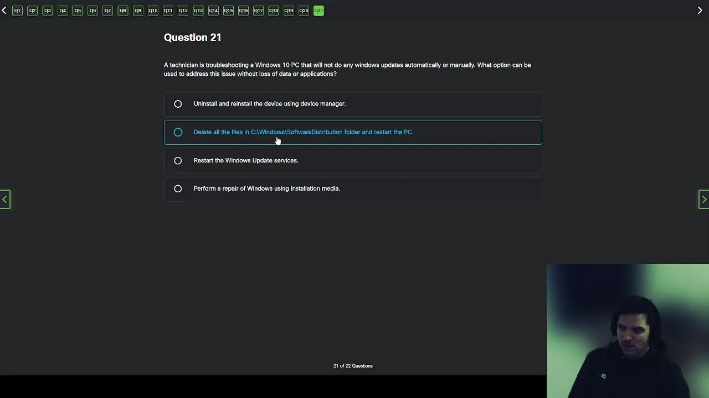
Task: Go to next question via right edge arrow
Action: tap(703, 199)
